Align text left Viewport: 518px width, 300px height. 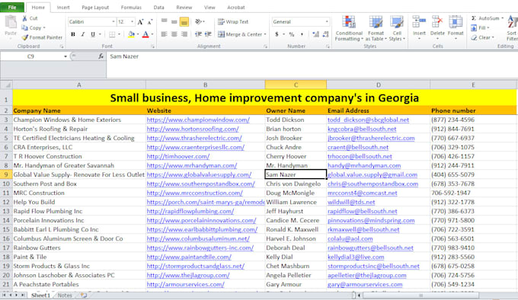coord(165,34)
